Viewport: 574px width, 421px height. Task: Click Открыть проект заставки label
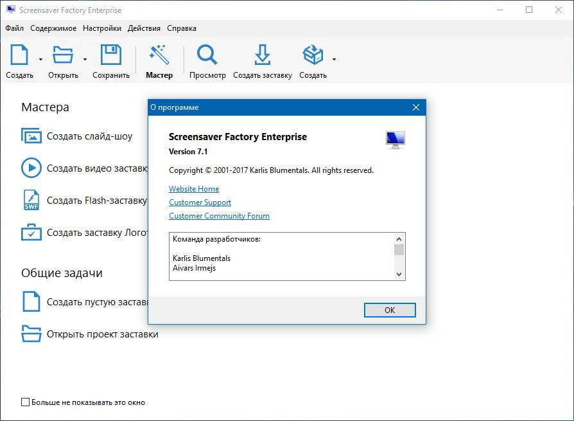point(103,334)
